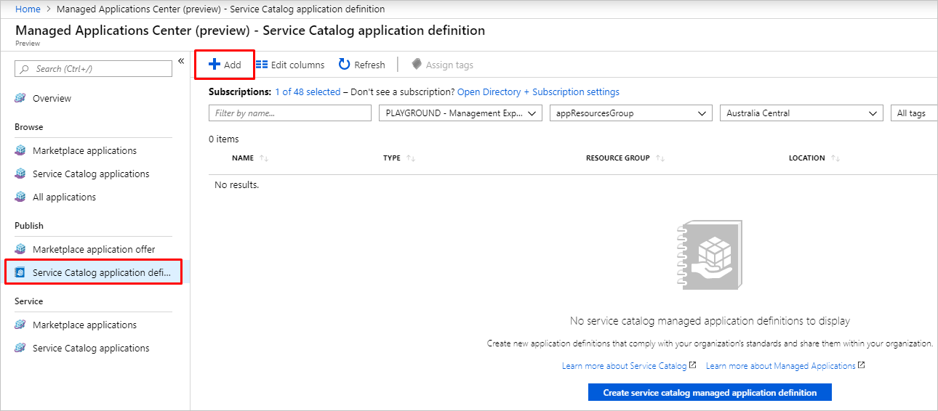Open the appResourcesGroup dropdown

pyautogui.click(x=630, y=113)
